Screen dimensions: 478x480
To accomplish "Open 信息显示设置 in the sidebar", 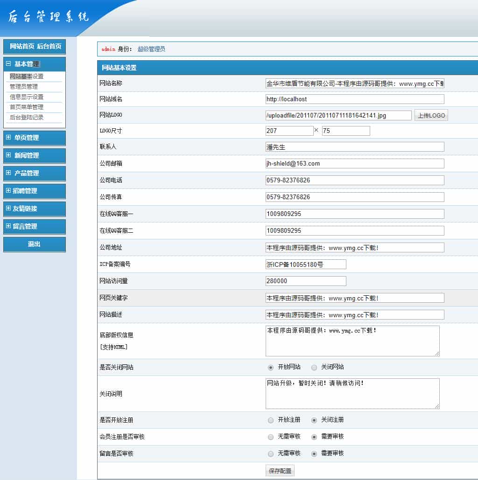I will coord(28,98).
